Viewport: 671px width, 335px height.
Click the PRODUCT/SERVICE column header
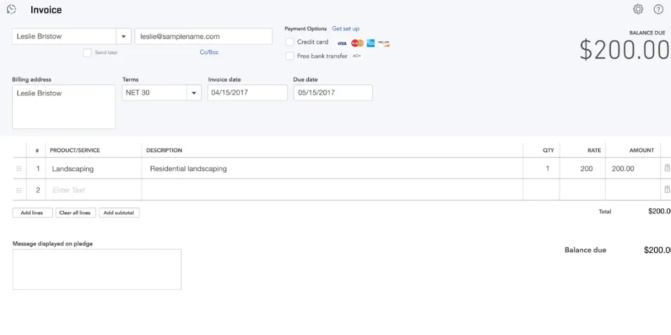tap(75, 150)
